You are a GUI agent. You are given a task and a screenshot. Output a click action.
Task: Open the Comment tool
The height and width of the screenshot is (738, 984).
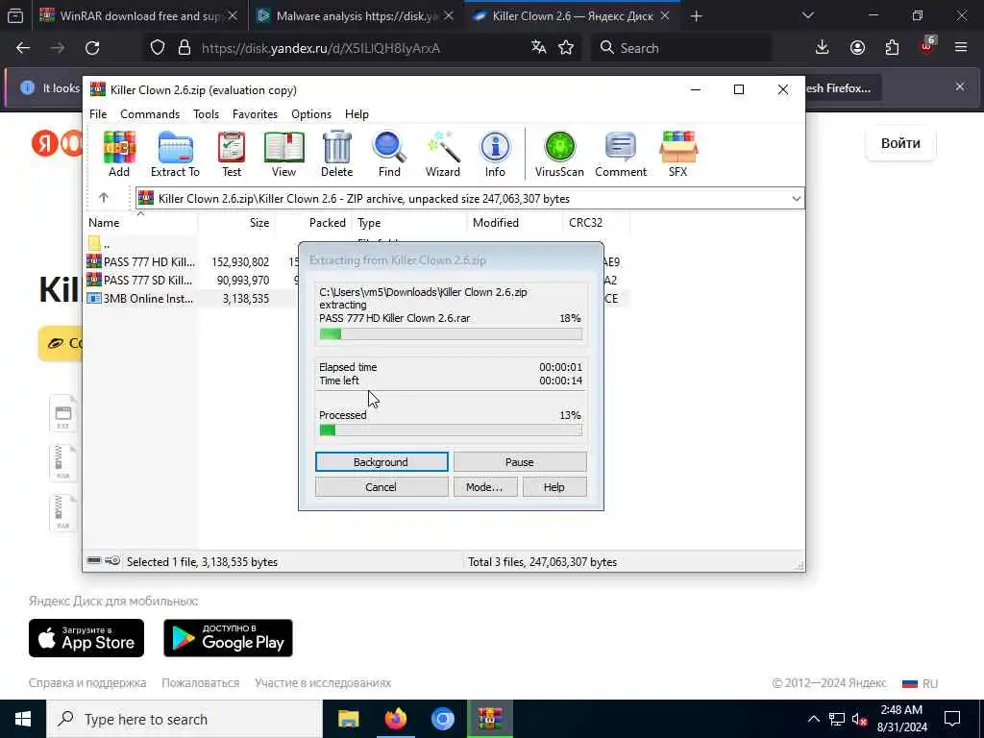(x=621, y=154)
